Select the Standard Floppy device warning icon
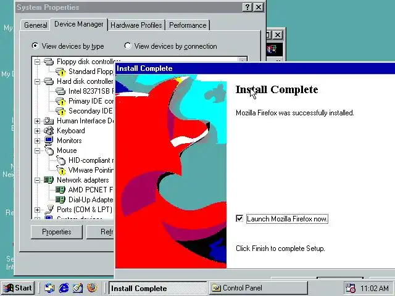395x296 pixels. [60, 72]
